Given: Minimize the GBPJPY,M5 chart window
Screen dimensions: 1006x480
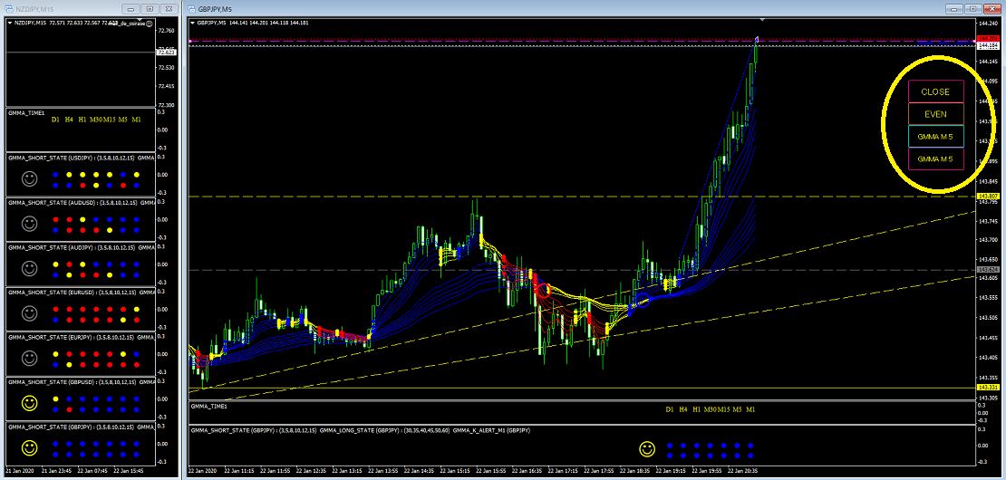Looking at the screenshot, I should [x=955, y=9].
